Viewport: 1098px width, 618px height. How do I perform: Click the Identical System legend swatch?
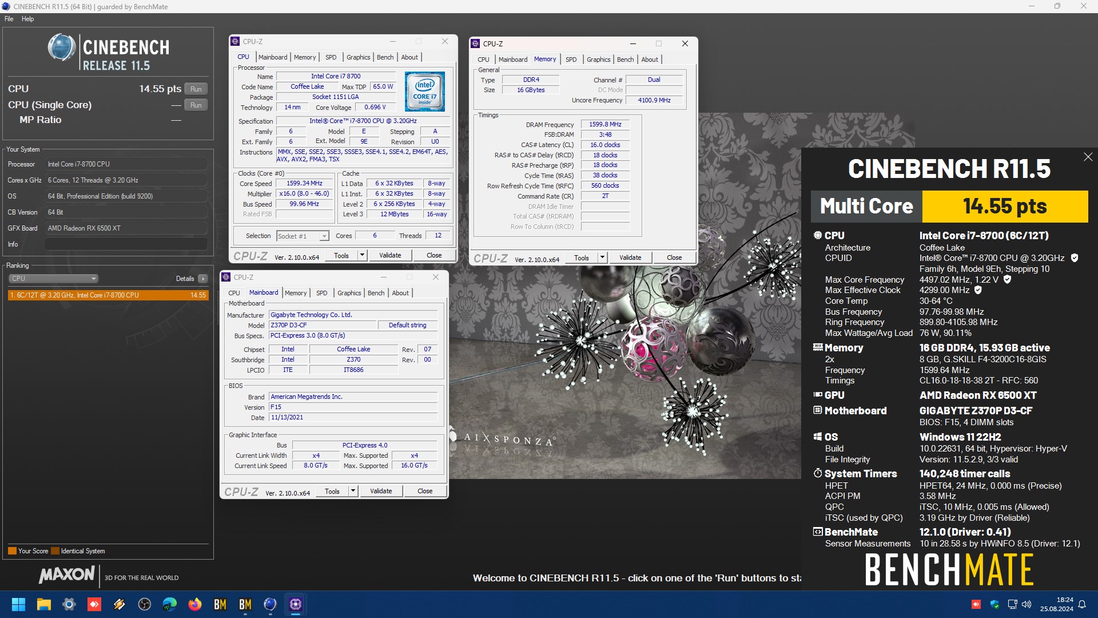[55, 551]
